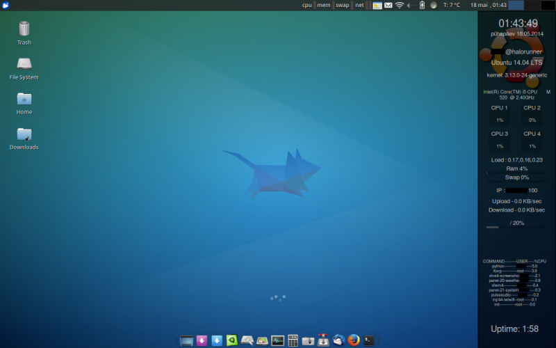This screenshot has width=556, height=348.
Task: Open the Downloads folder desktop icon
Action: click(24, 134)
